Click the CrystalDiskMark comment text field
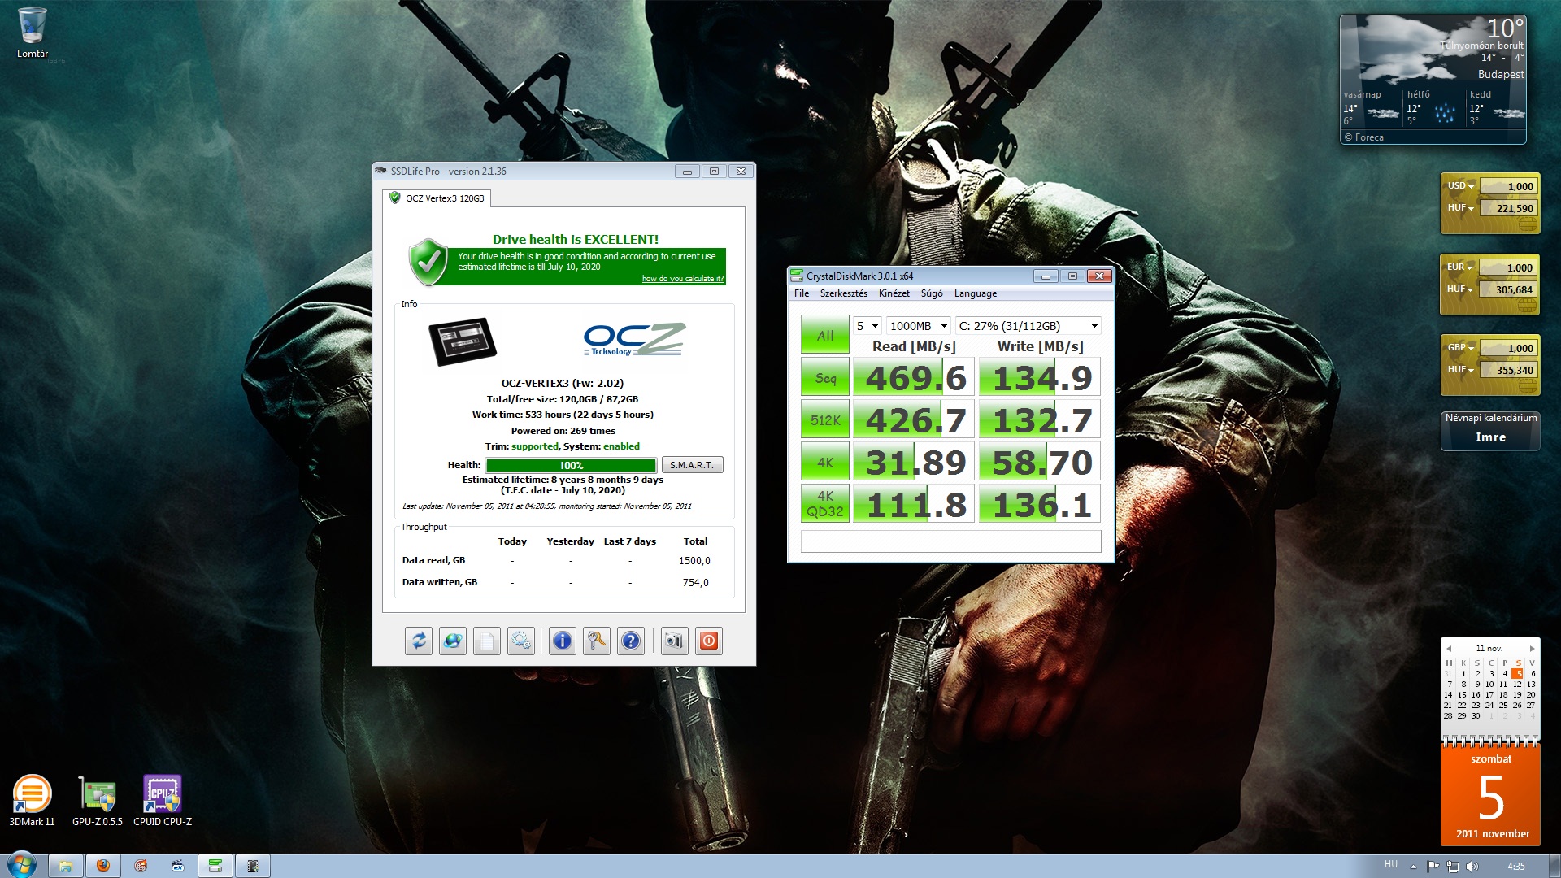 click(x=950, y=541)
